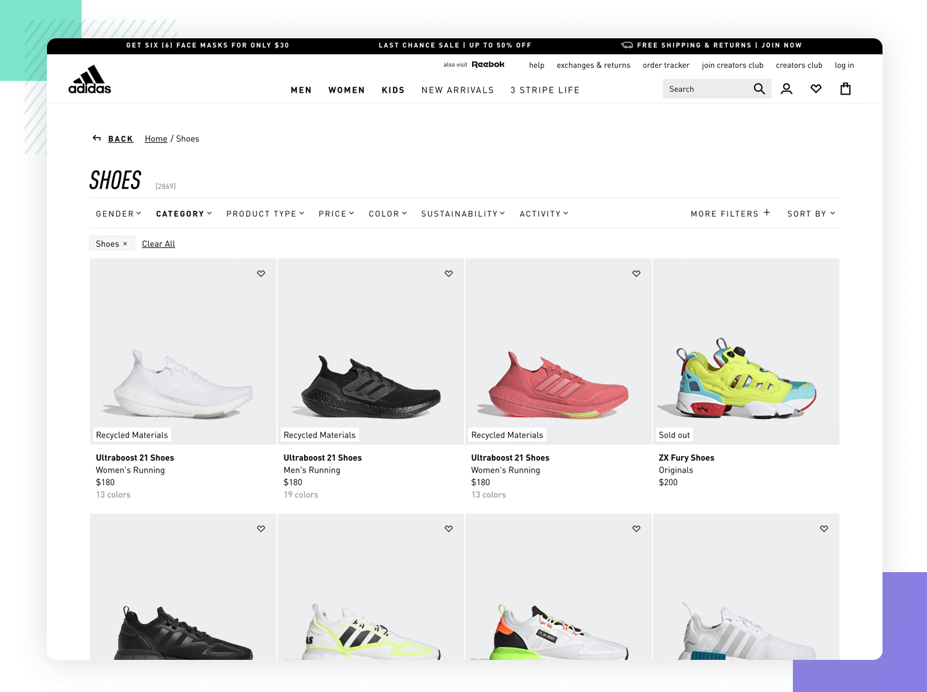The width and height of the screenshot is (927, 692).
Task: Favorite black Ultraboost 21 Men's shoe
Action: (449, 273)
